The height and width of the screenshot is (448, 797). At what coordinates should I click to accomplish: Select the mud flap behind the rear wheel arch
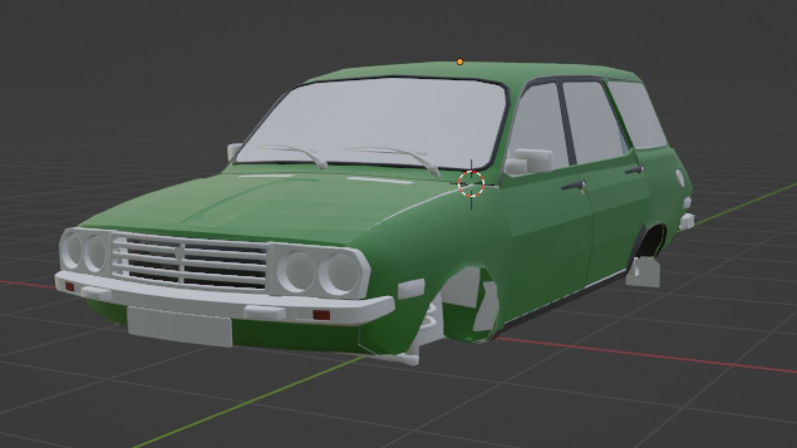point(644,272)
